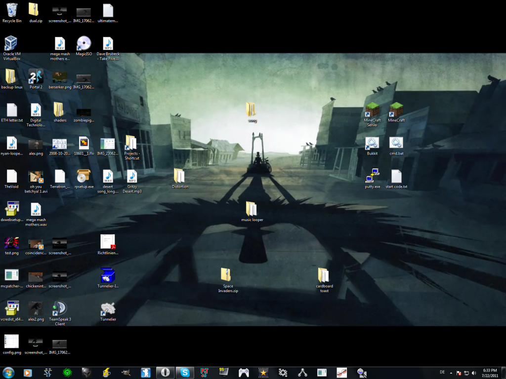The height and width of the screenshot is (379, 506).
Task: Launch putty.exe
Action: pos(372,179)
